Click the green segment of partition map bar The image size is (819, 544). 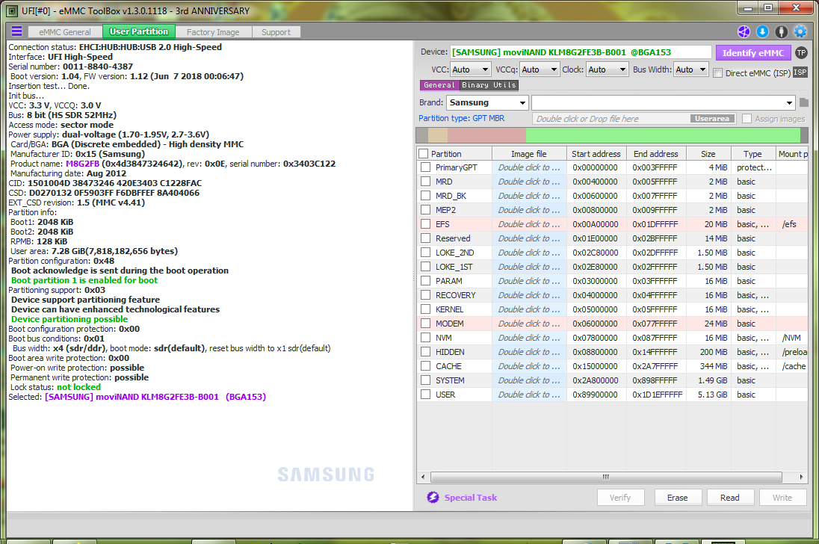pyautogui.click(x=663, y=135)
